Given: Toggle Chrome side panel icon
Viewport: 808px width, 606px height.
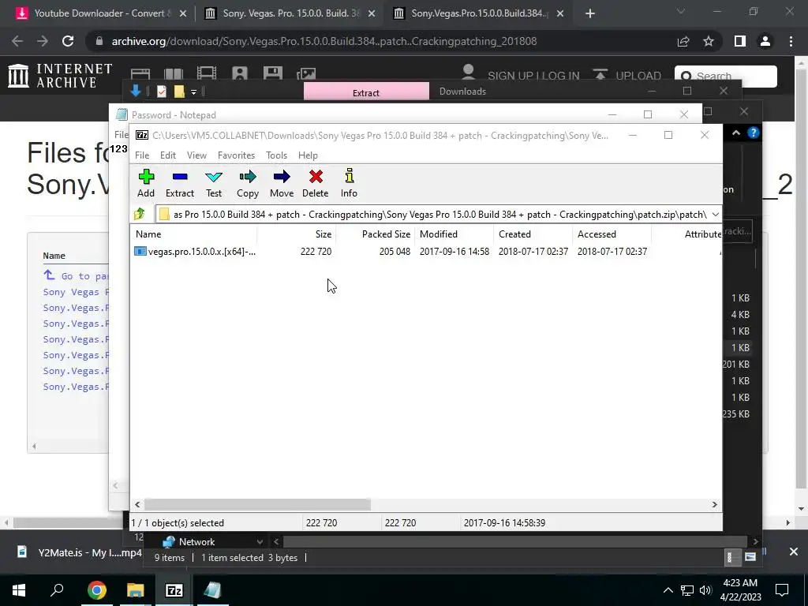Looking at the screenshot, I should click(x=740, y=41).
